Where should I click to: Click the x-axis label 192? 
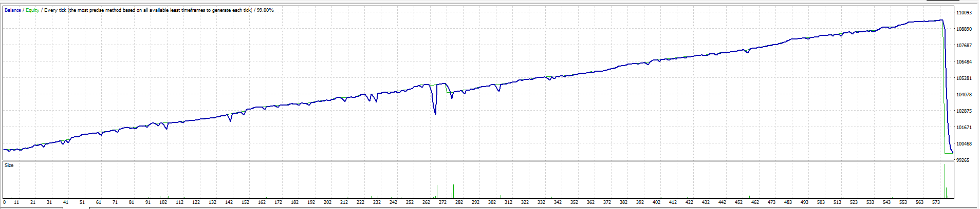pos(311,202)
